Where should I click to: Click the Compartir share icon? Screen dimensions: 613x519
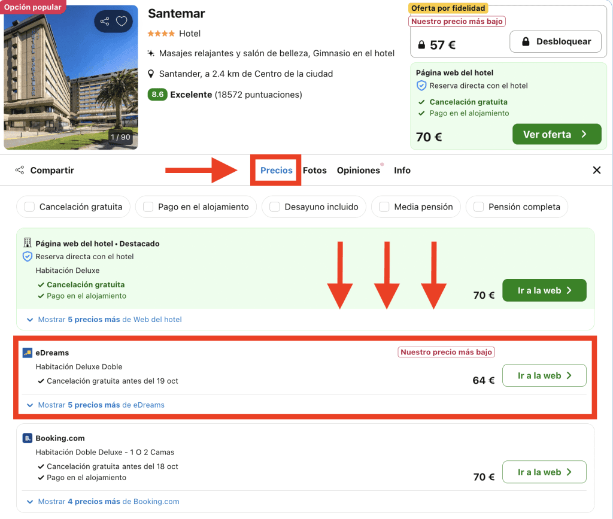[20, 170]
